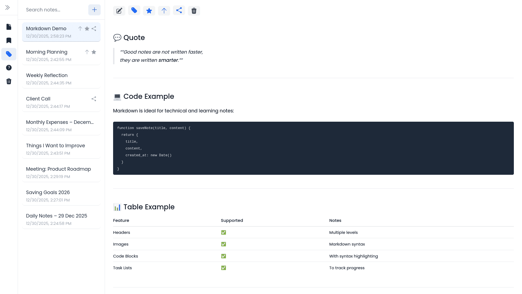The height and width of the screenshot is (294, 522).
Task: Toggle pin arrow in note toolbar
Action: point(164,11)
